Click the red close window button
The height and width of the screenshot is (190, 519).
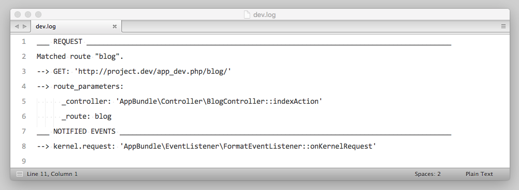click(18, 14)
